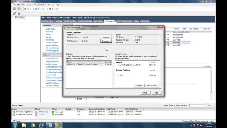Open Manage Paths for the extent device
Image resolution: width=227 pixels, height=128 pixels.
click(x=153, y=86)
